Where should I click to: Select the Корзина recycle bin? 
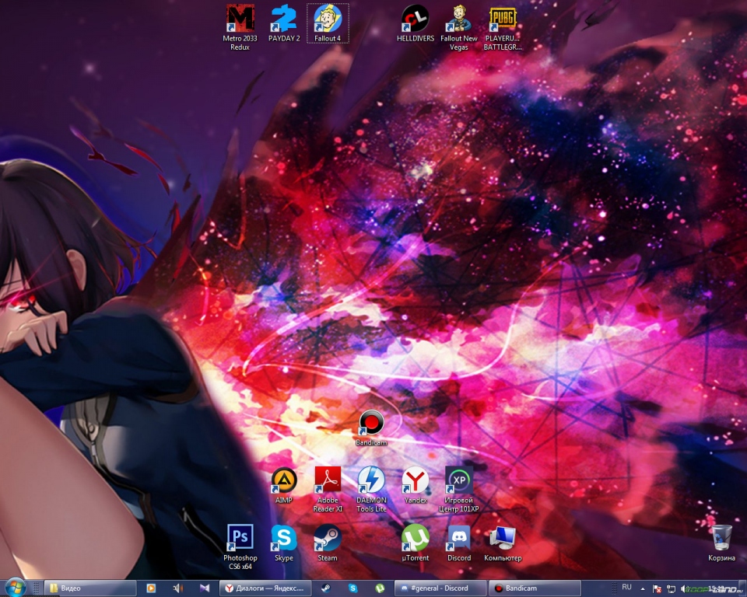pyautogui.click(x=721, y=543)
